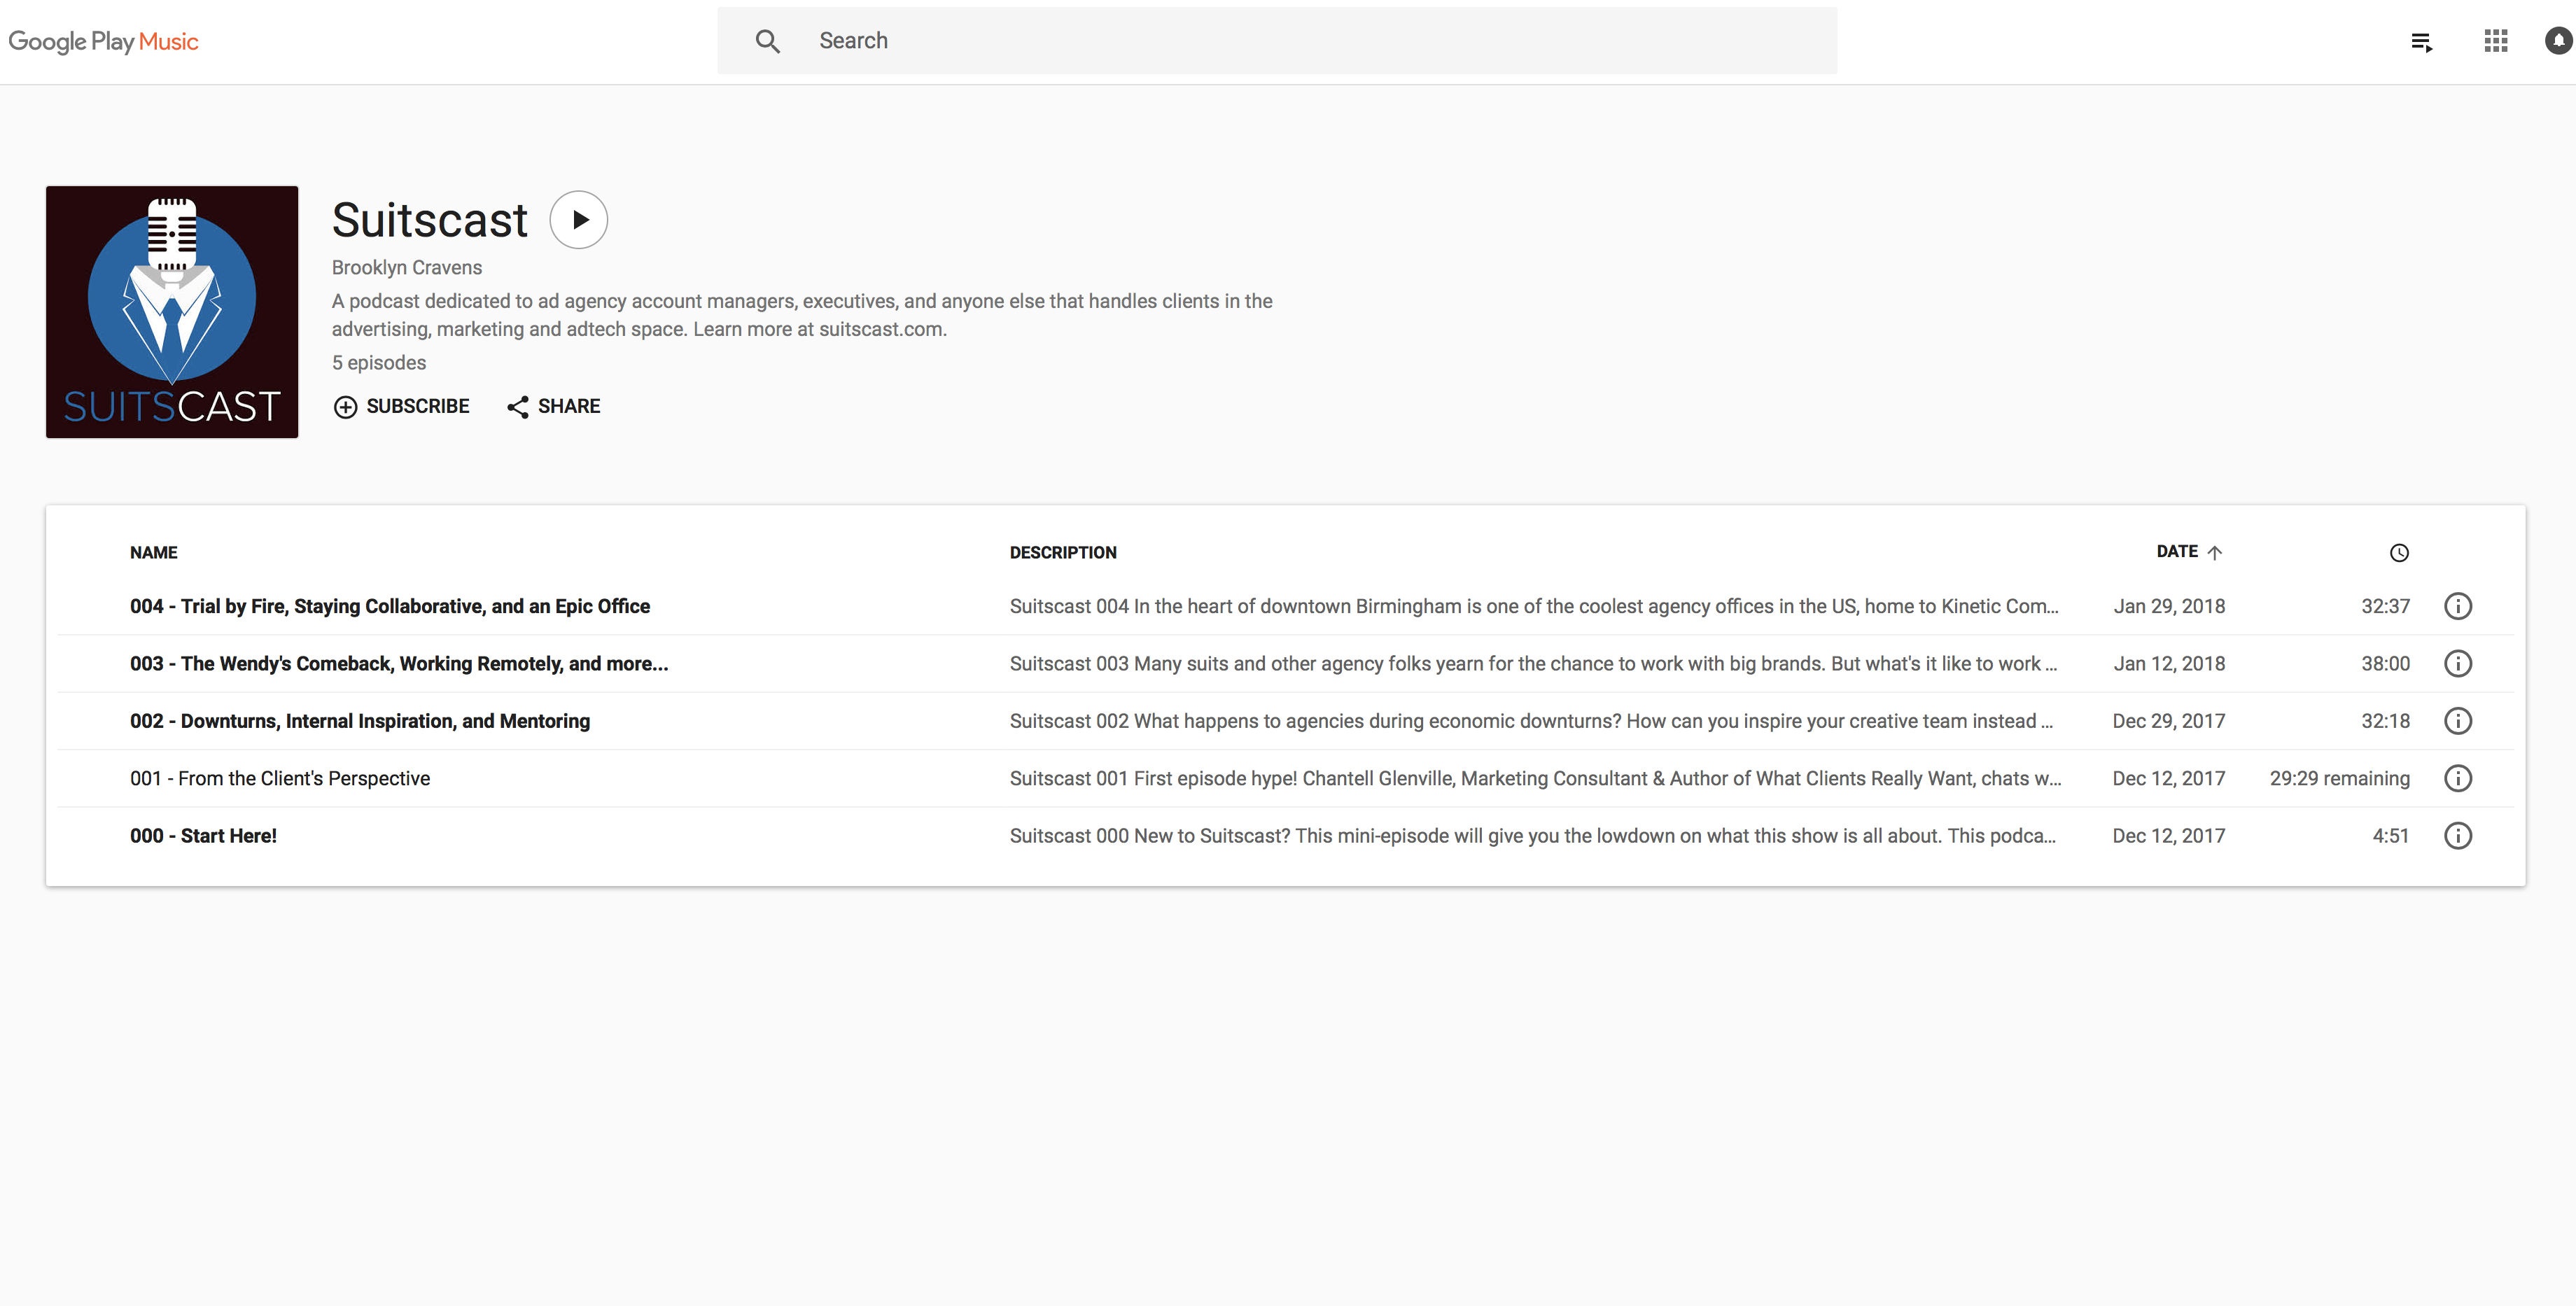The image size is (2576, 1306).
Task: Subscribe to the Suitscast podcast
Action: click(402, 406)
